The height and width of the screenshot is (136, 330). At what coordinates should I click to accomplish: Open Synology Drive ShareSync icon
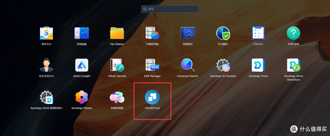coord(294,65)
